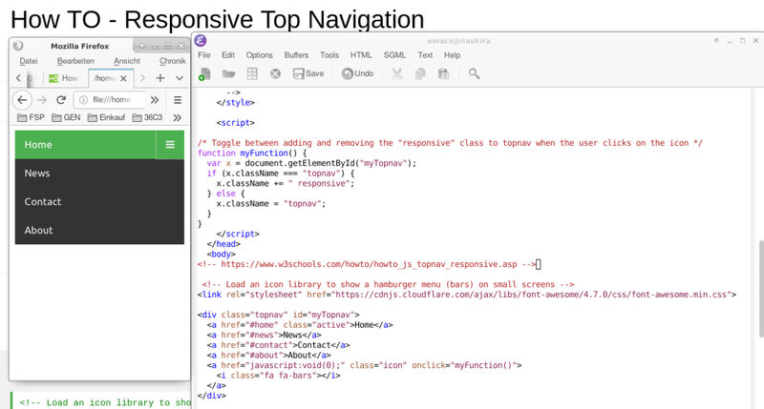This screenshot has height=409, width=764.
Task: Open Emacs Text menu
Action: (425, 55)
